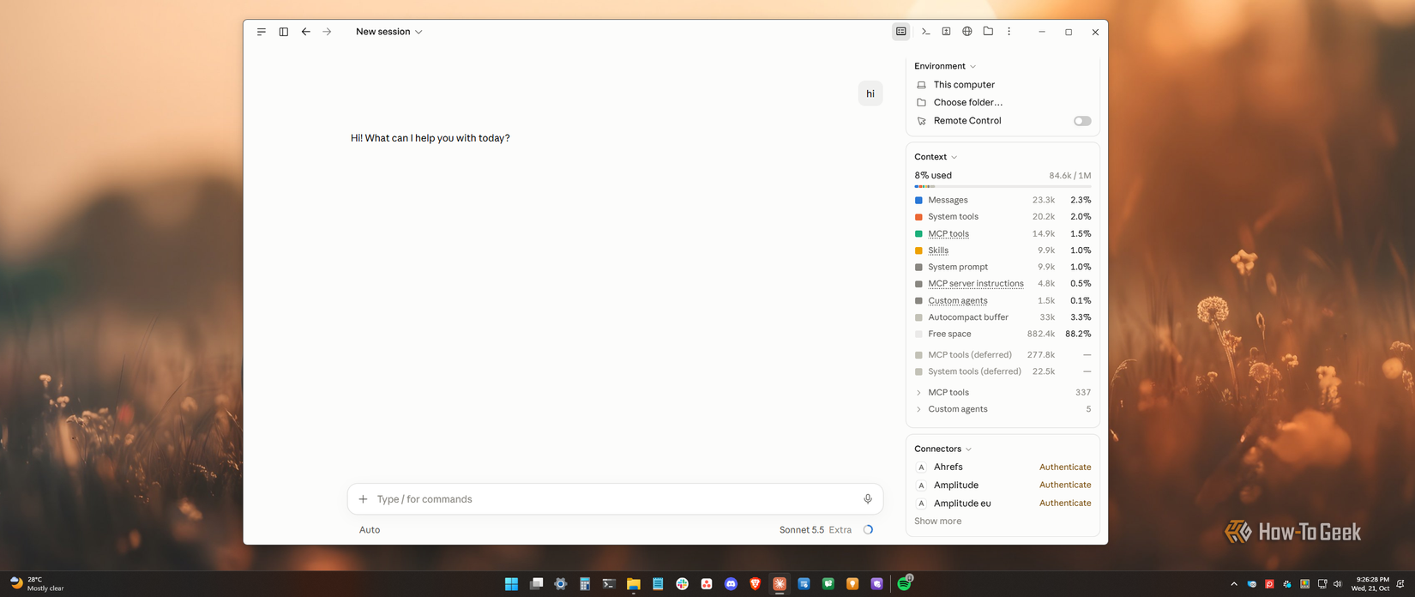Screen dimensions: 1415x597
Task: Click the 8% used label
Action: pos(933,175)
